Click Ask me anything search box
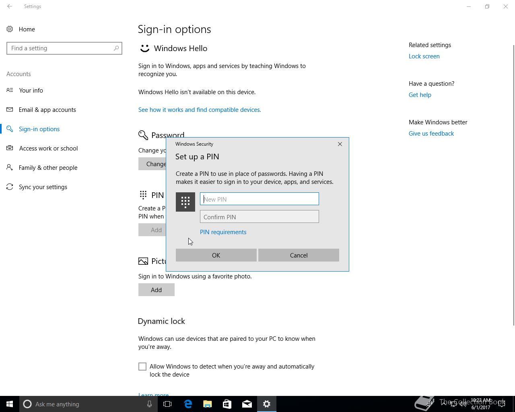The width and height of the screenshot is (515, 412). [88, 404]
